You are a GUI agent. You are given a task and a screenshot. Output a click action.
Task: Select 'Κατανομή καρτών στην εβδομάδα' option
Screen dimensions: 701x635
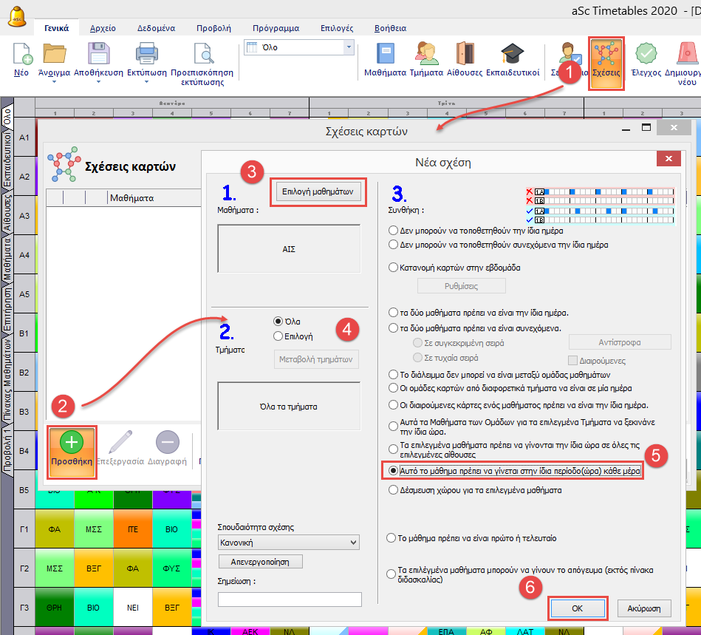click(394, 268)
